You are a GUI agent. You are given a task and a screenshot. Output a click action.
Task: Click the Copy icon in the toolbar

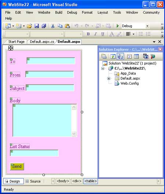coord(60,26)
